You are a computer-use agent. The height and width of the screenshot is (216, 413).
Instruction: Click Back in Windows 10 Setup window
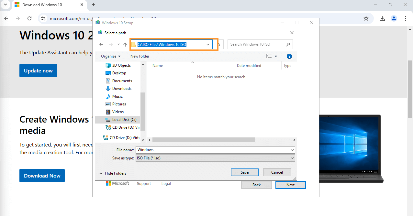coord(257,185)
